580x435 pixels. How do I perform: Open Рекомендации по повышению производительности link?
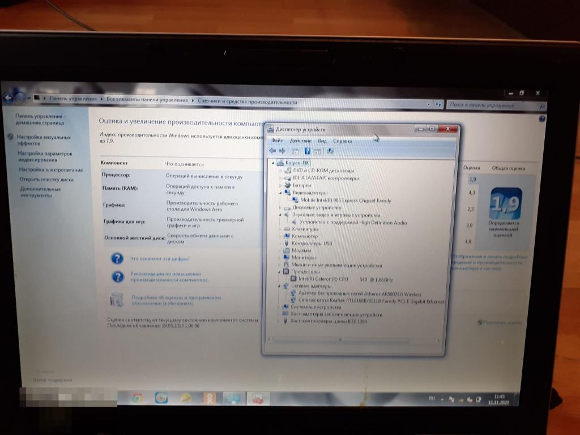click(169, 276)
